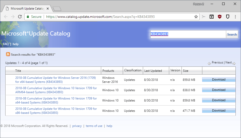This screenshot has height=138, width=241.
Task: Click the Microsoft Update Catalog logo title
Action: [x=36, y=33]
